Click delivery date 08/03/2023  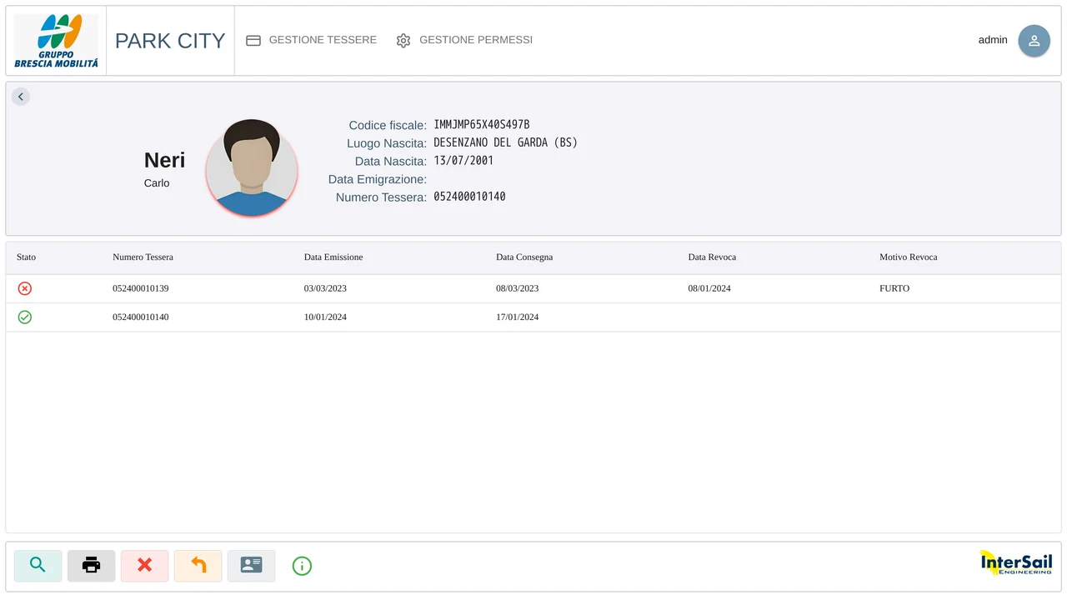(518, 288)
